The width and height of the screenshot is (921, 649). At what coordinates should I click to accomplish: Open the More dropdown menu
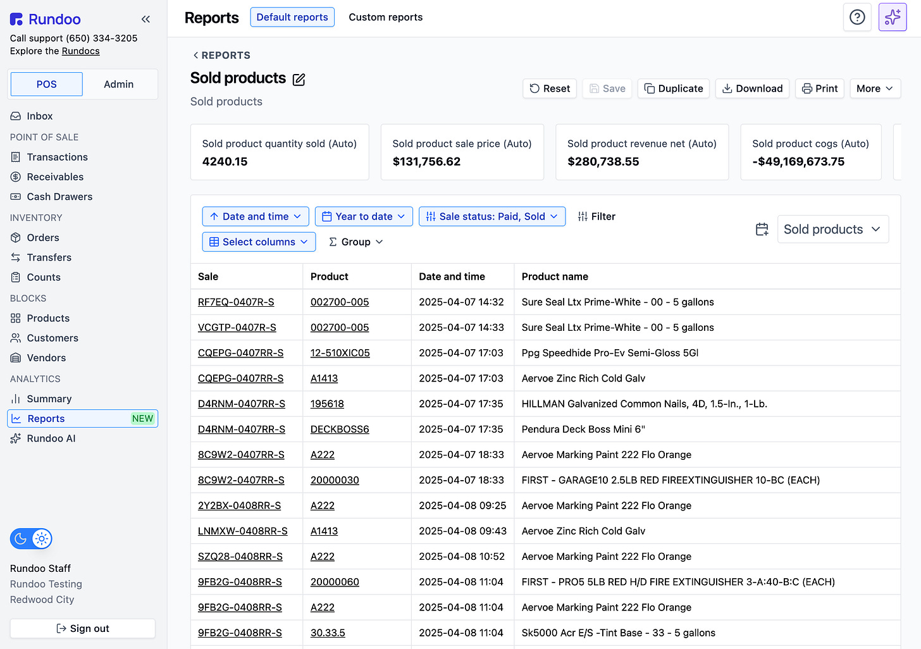(x=875, y=89)
